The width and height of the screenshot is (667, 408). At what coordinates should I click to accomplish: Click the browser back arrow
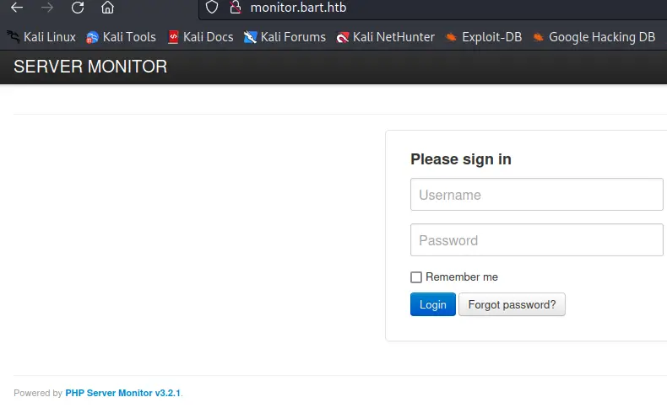[x=17, y=8]
